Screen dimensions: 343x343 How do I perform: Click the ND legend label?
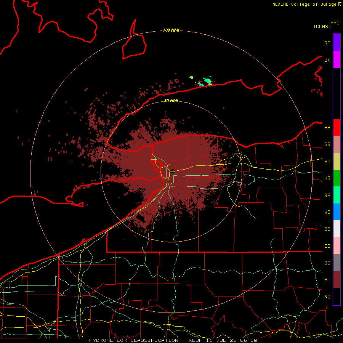coord(327,297)
